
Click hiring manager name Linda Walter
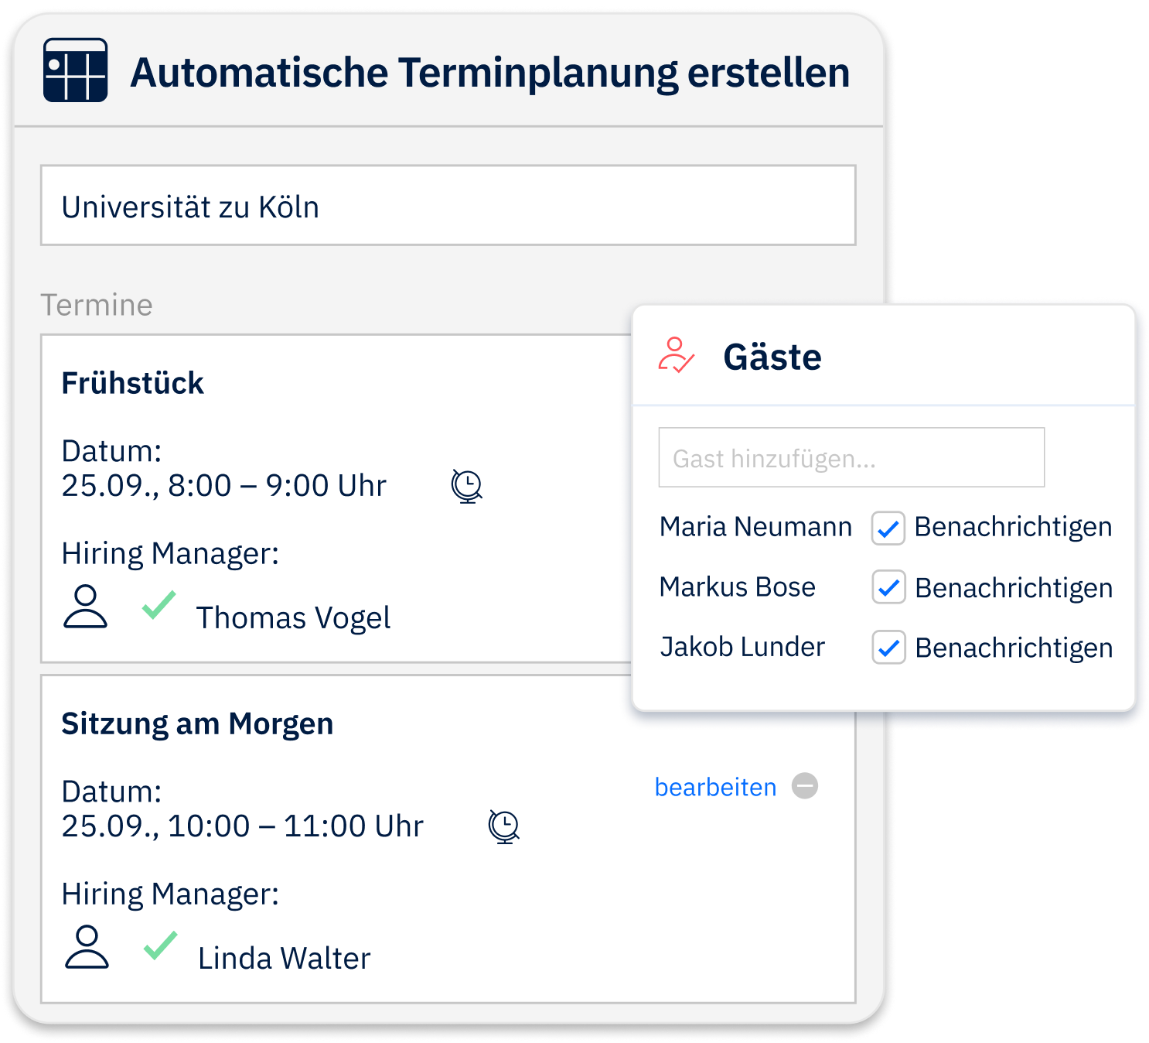pyautogui.click(x=284, y=959)
